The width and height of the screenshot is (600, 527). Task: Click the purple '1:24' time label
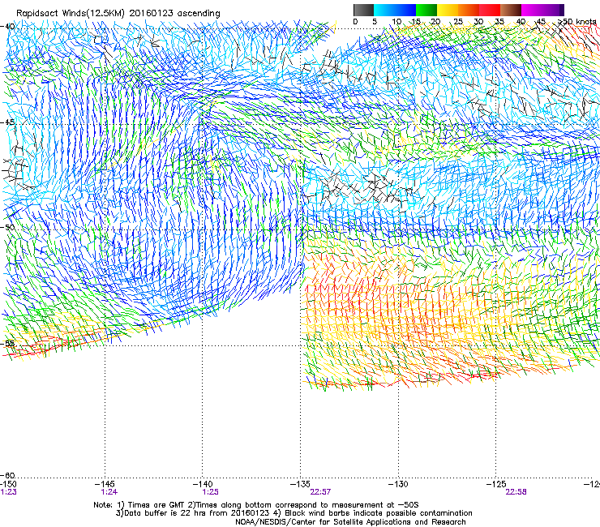tap(109, 492)
